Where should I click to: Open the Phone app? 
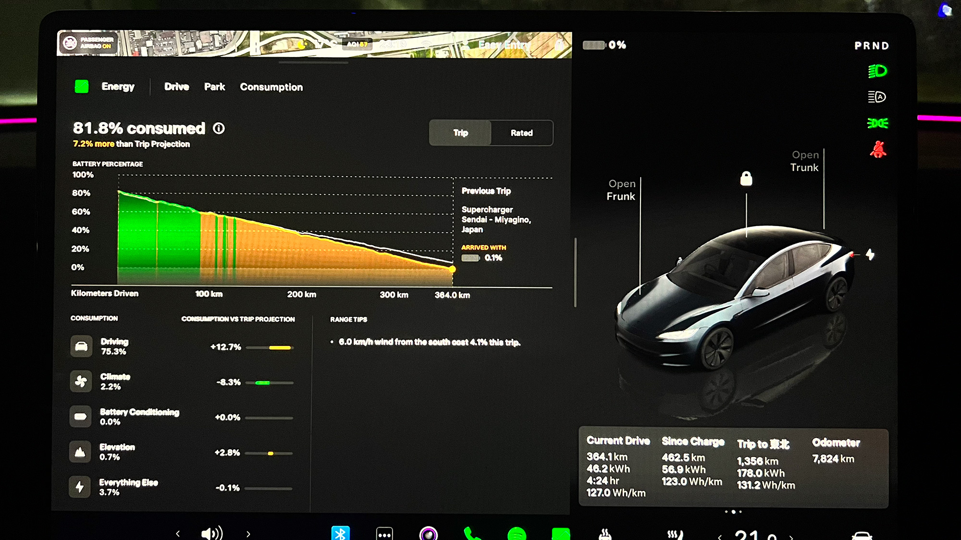click(x=472, y=534)
